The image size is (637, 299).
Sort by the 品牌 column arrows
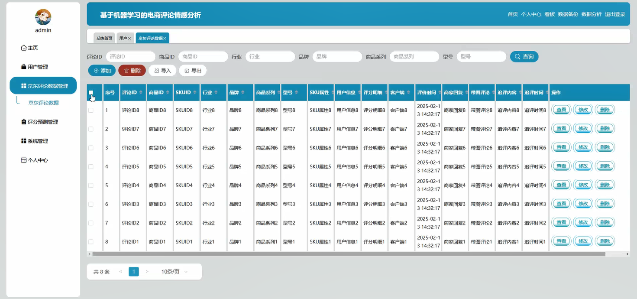[x=243, y=93]
